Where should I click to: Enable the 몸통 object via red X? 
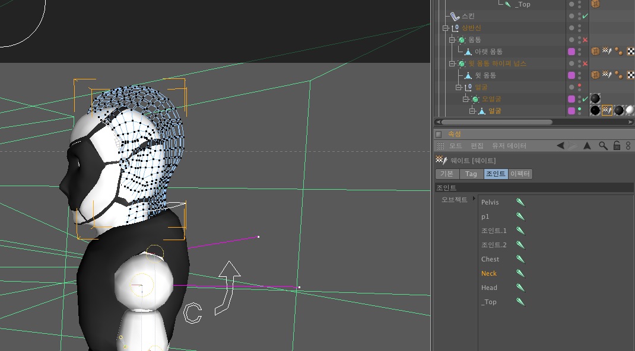585,40
